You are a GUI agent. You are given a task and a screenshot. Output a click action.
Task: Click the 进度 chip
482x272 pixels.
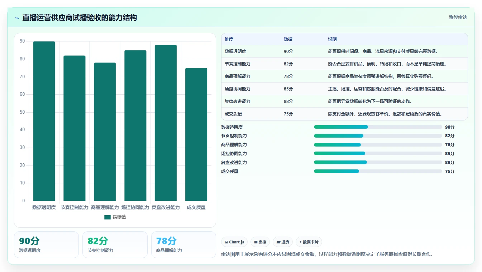point(283,242)
